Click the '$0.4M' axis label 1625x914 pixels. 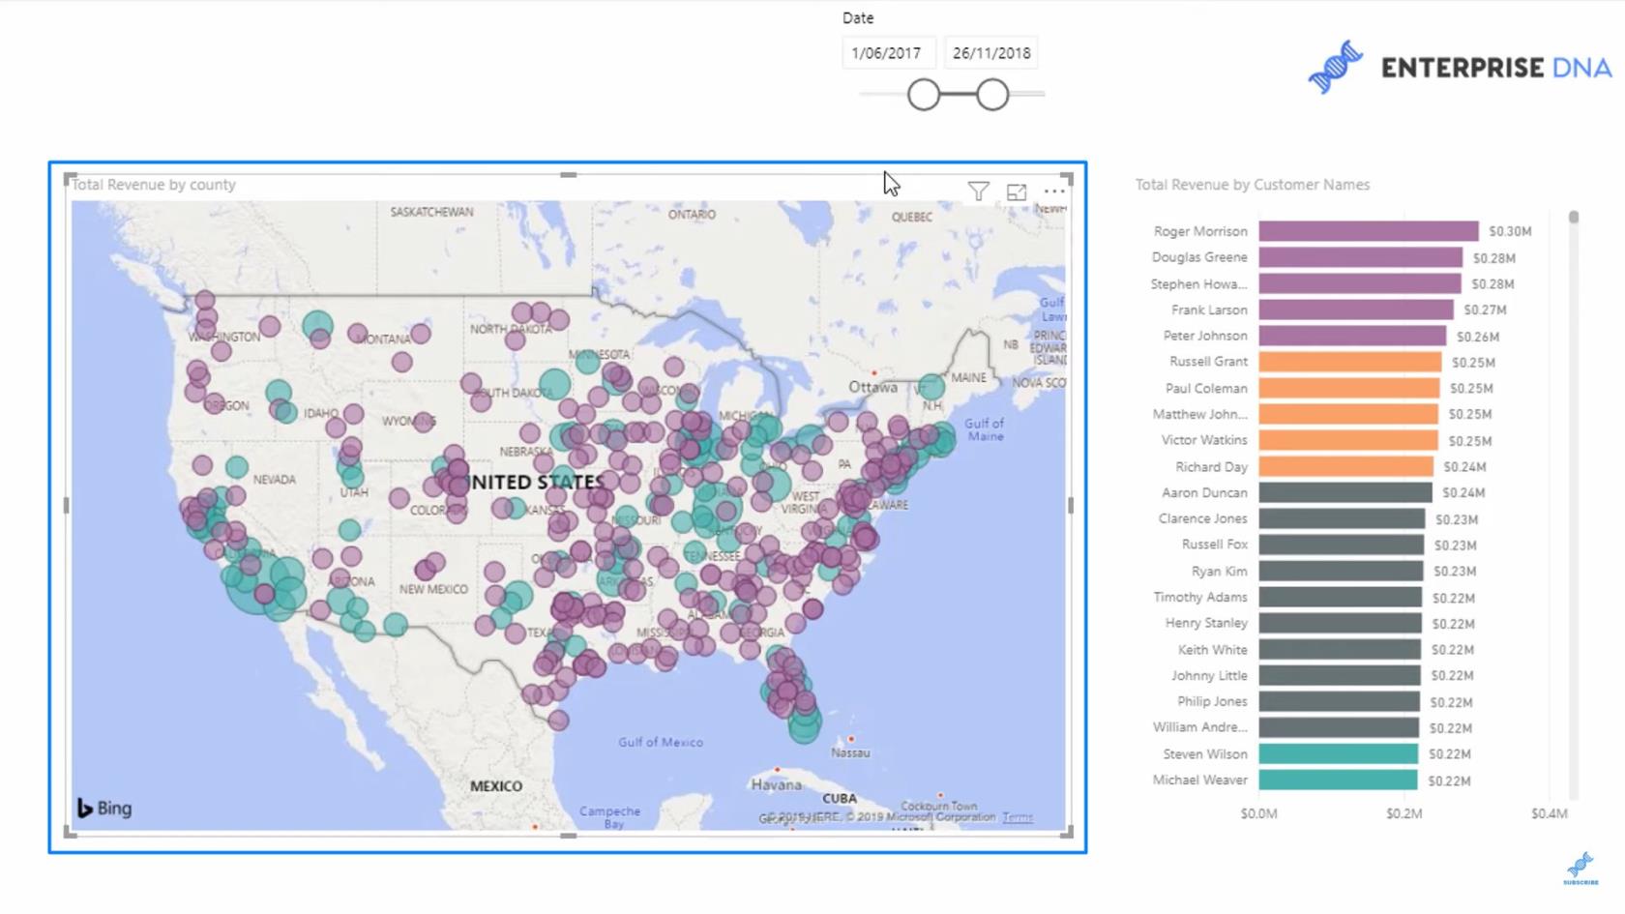click(x=1549, y=813)
